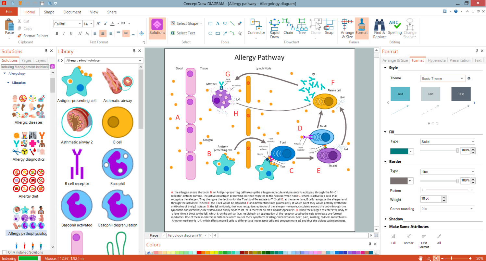Align text center

click(103, 33)
